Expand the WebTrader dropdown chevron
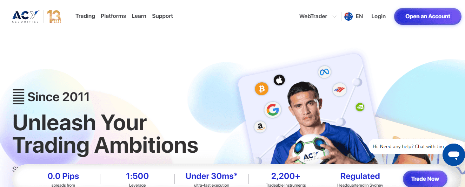Viewport: 465px width, 187px height. [x=334, y=16]
